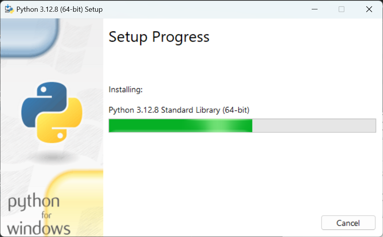Viewport: 383px width, 237px height.
Task: Click the gray unfilled portion of progress bar
Action: 314,126
